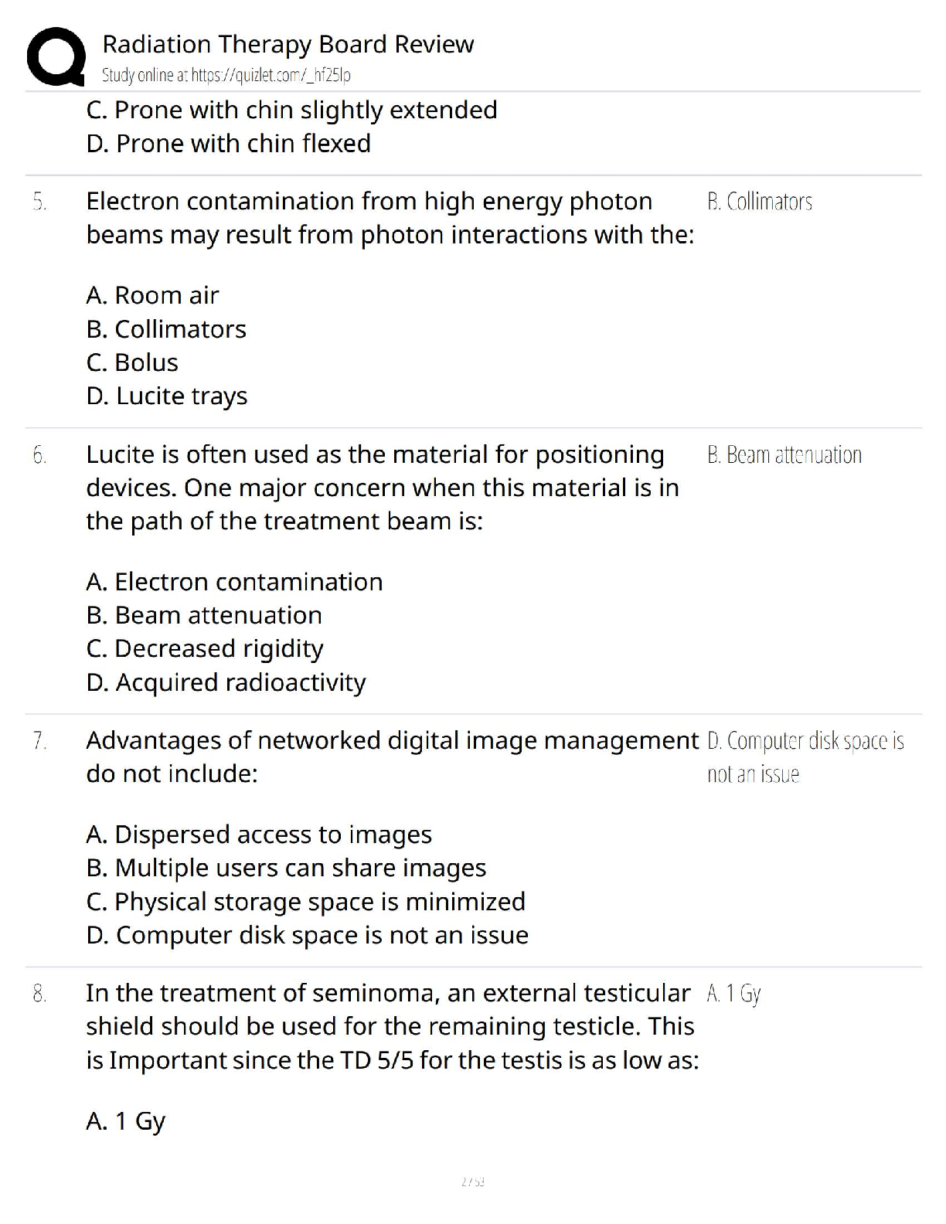Click the page number at page bottom
Viewport: 946px width, 1224px height.
click(472, 1181)
